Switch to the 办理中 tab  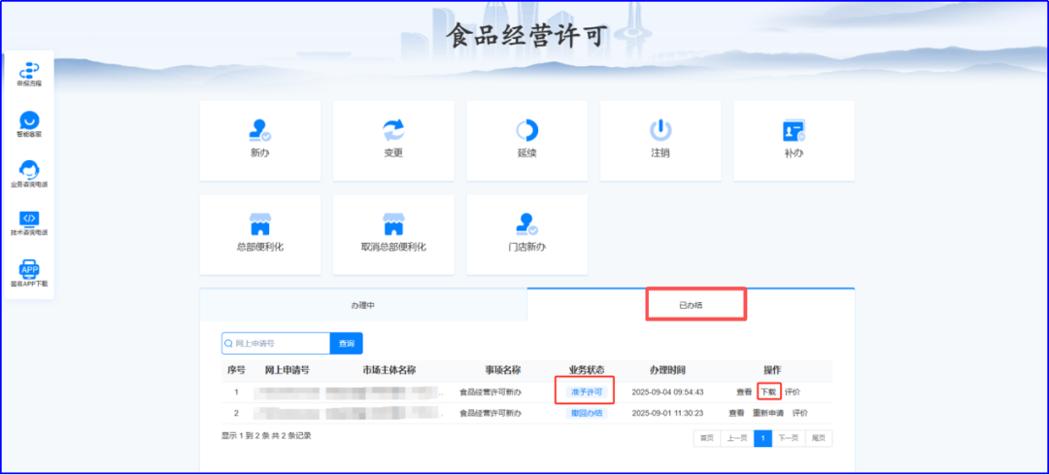coord(363,305)
